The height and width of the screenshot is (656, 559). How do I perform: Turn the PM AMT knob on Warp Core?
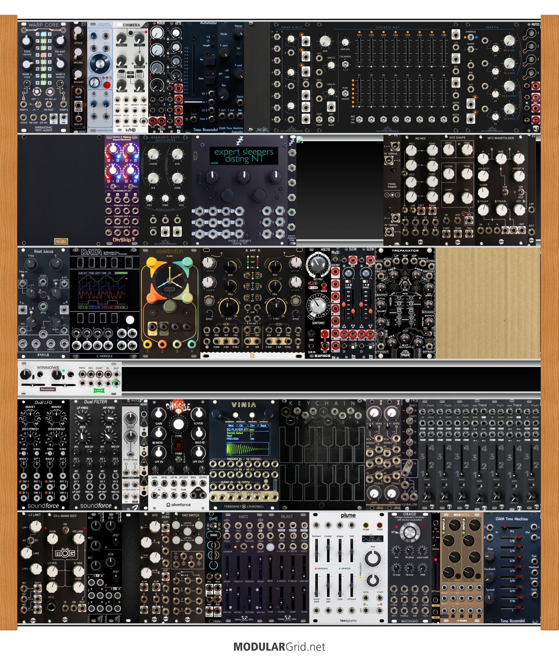pos(60,42)
